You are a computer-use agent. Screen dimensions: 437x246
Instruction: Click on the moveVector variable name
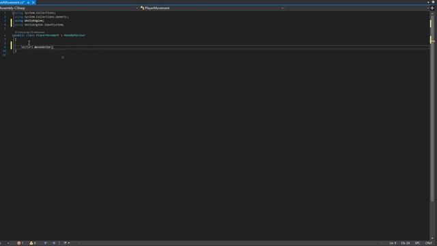click(x=43, y=47)
